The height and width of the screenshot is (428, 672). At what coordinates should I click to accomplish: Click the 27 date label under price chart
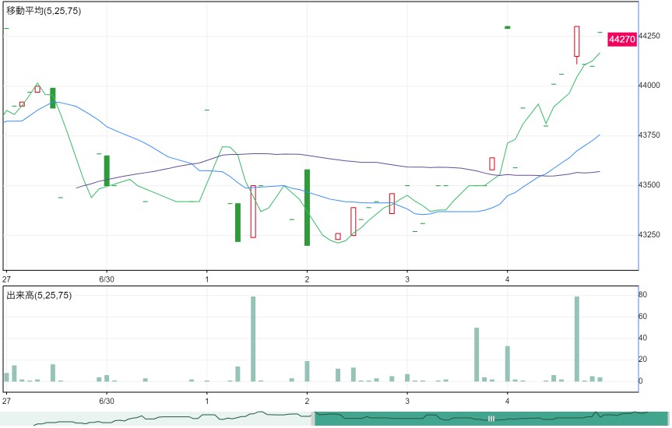pyautogui.click(x=6, y=279)
